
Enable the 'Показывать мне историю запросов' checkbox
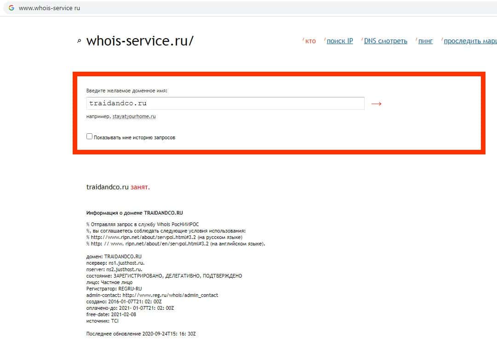click(89, 136)
